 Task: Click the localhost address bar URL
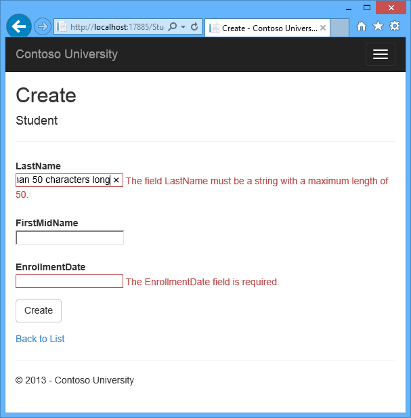pos(117,27)
